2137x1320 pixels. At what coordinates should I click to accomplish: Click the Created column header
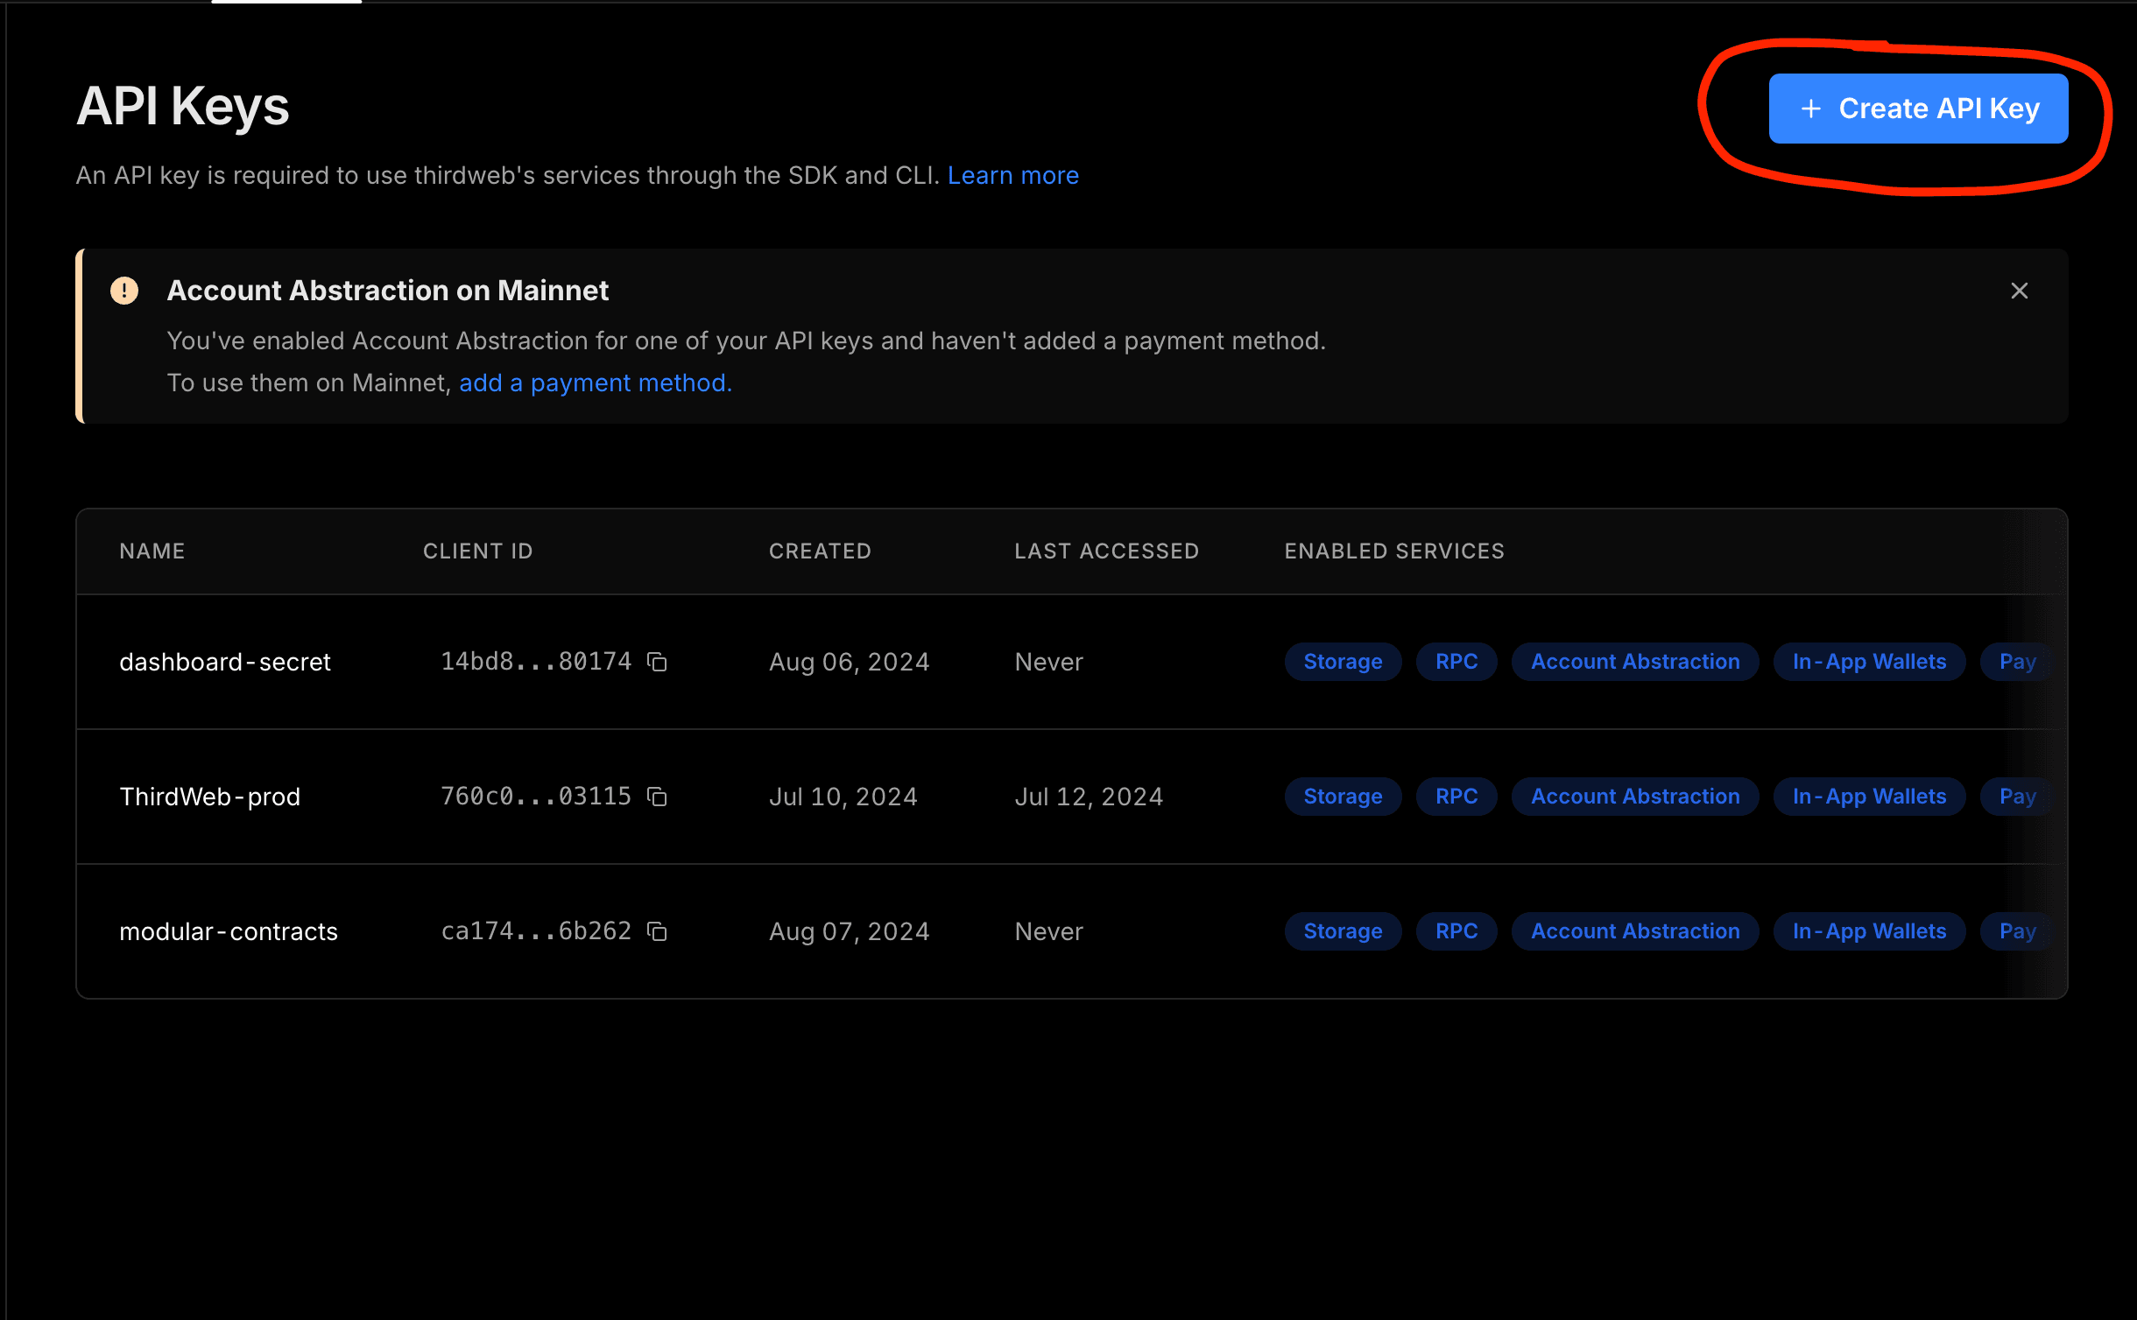pyautogui.click(x=820, y=551)
